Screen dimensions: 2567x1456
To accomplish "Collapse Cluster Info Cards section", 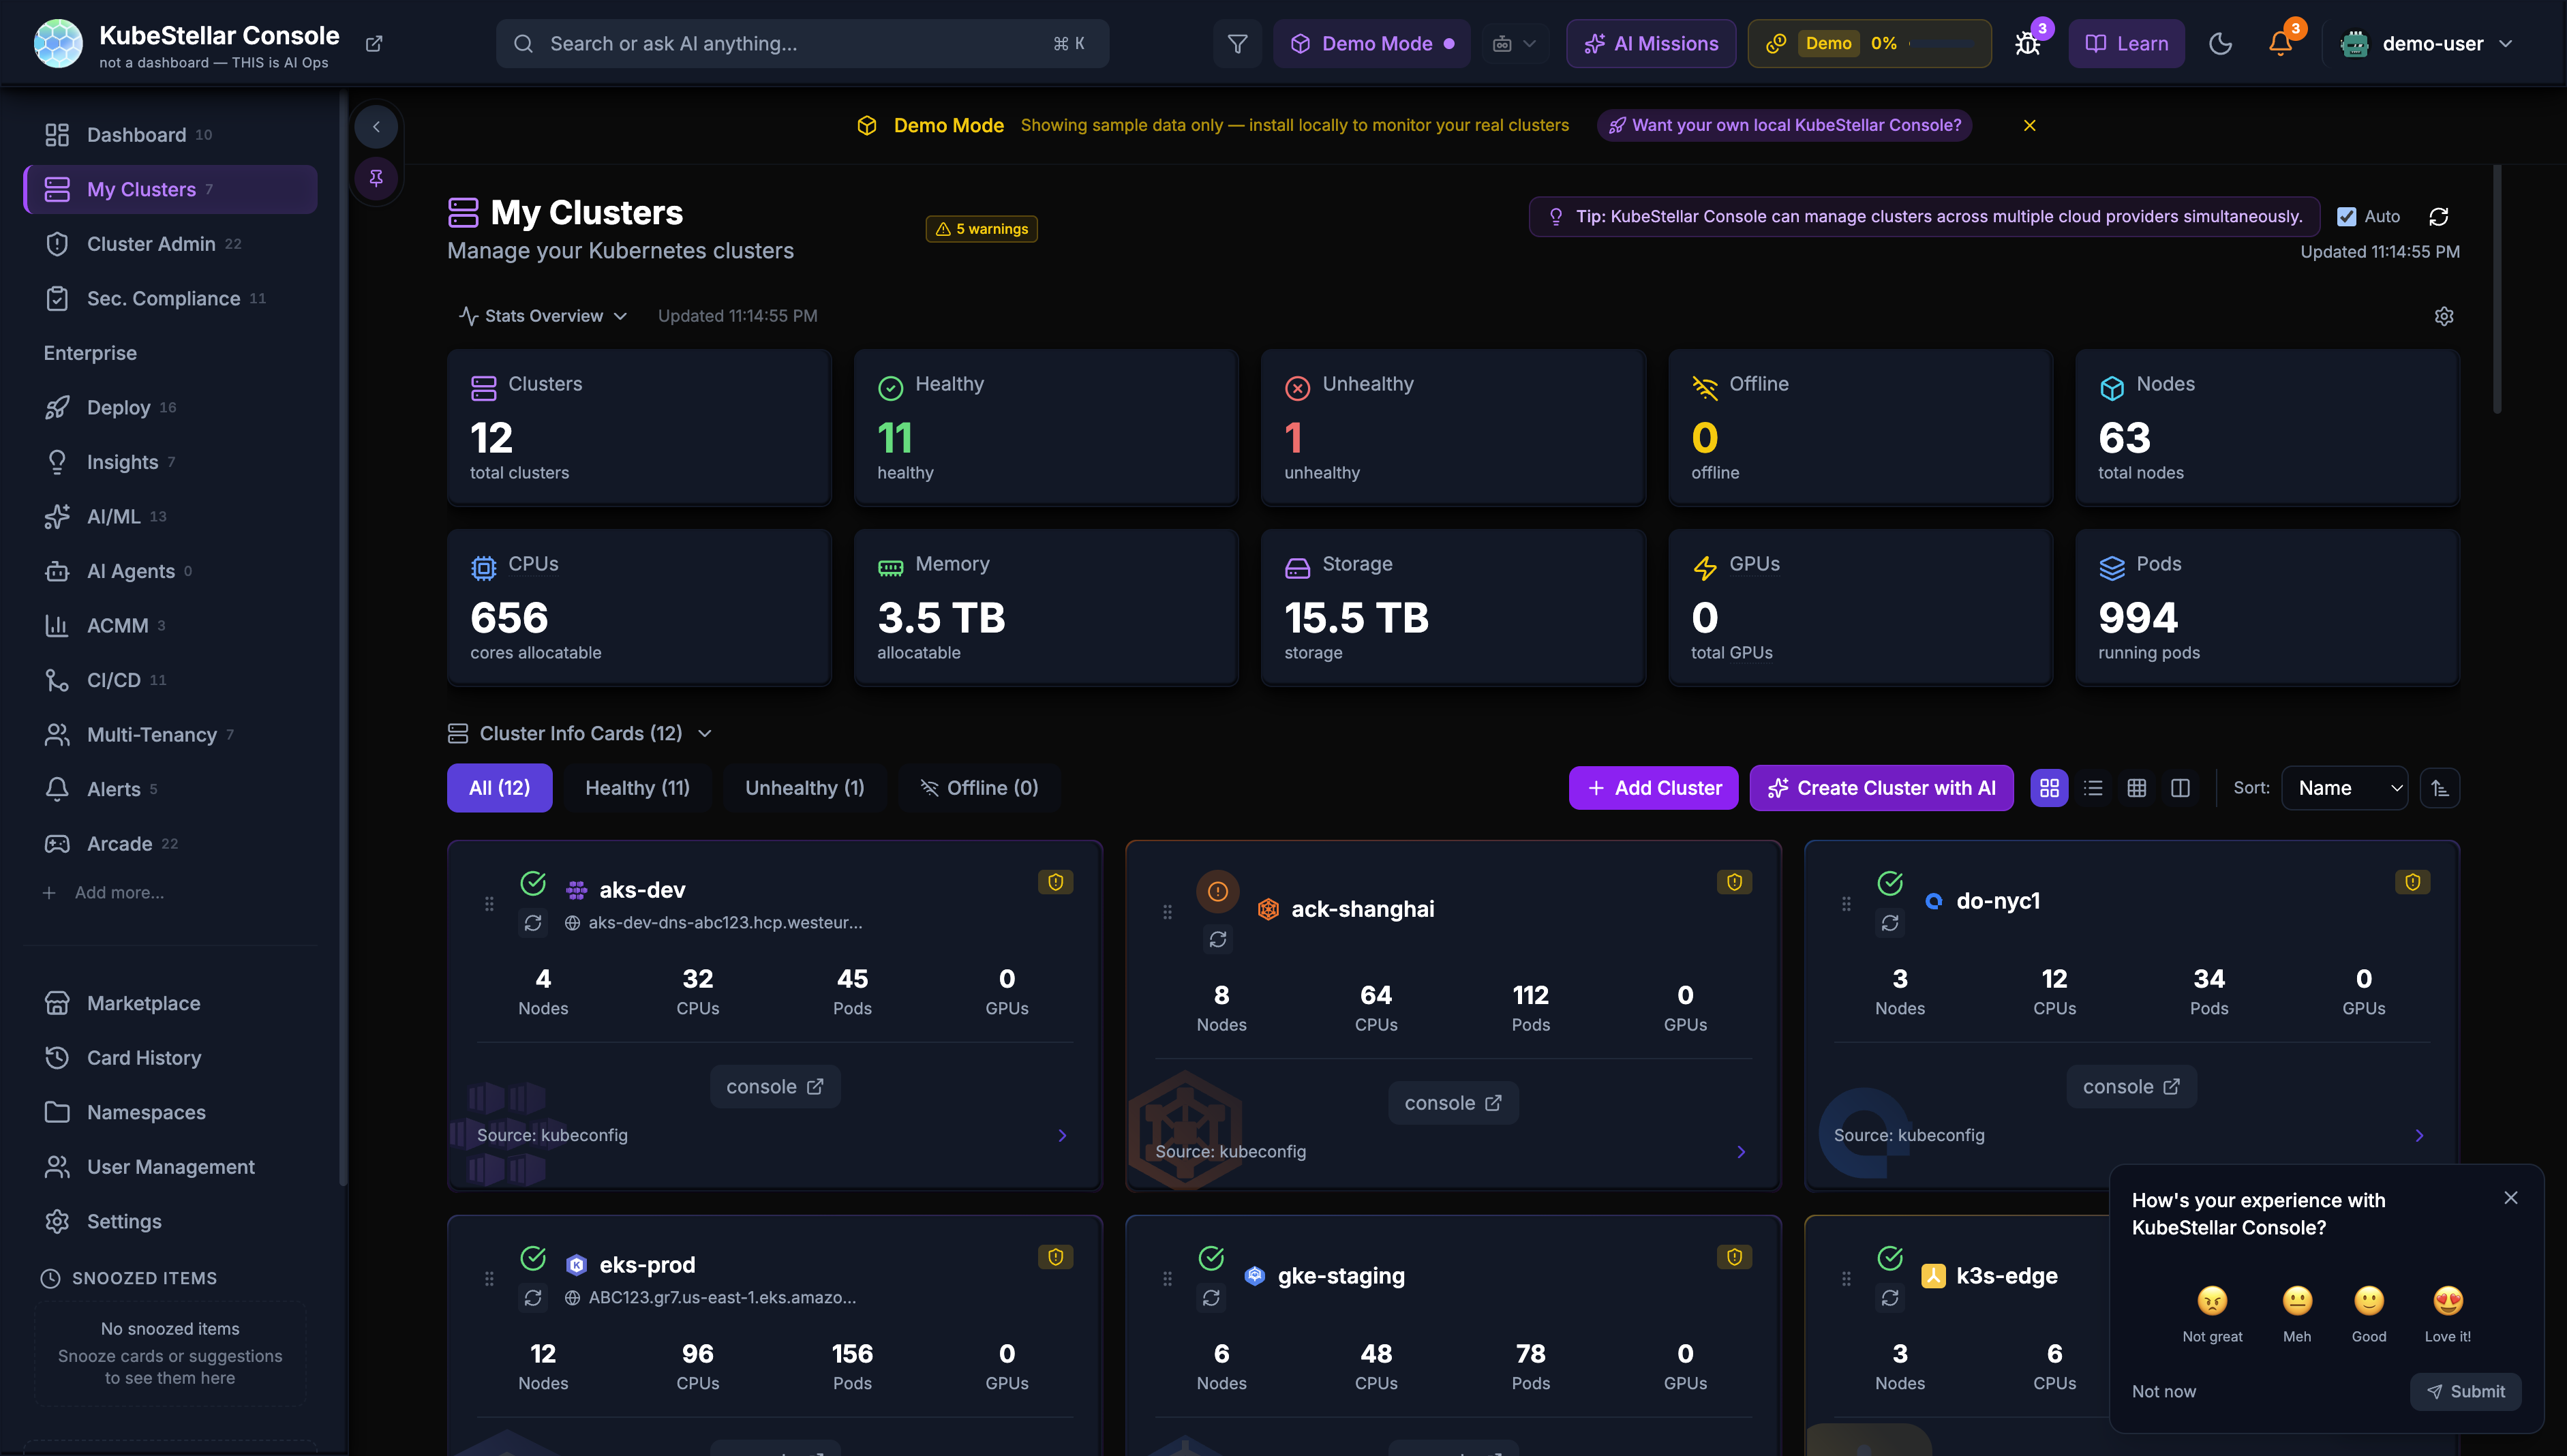I will [x=580, y=734].
